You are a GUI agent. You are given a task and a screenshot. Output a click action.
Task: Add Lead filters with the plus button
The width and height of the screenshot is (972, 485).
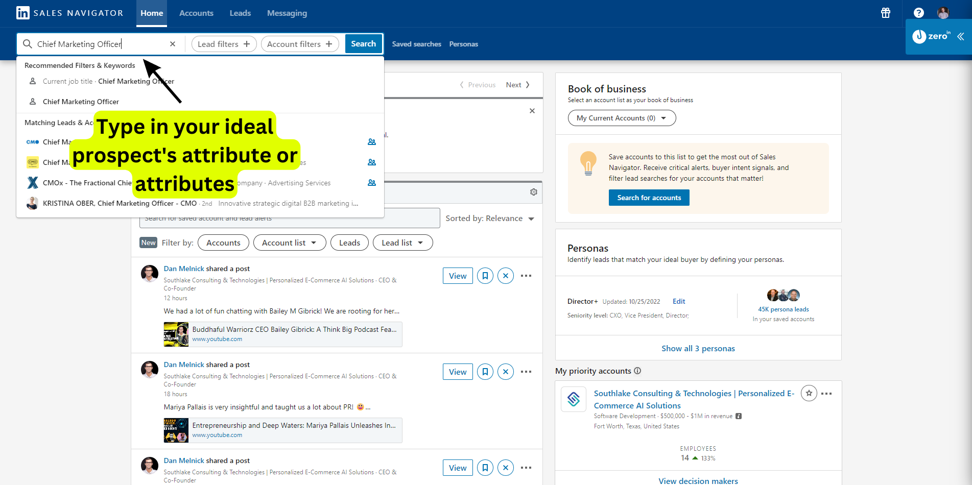224,44
